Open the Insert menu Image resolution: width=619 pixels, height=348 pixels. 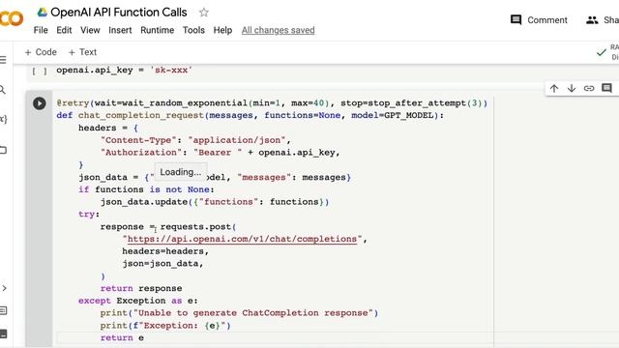(120, 30)
